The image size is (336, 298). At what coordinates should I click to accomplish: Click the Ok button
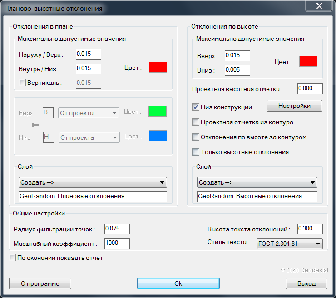[178, 283]
